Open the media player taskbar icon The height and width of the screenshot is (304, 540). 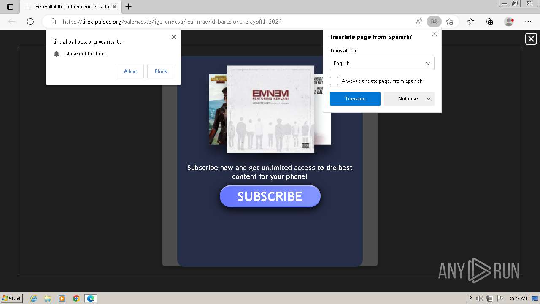pyautogui.click(x=62, y=299)
